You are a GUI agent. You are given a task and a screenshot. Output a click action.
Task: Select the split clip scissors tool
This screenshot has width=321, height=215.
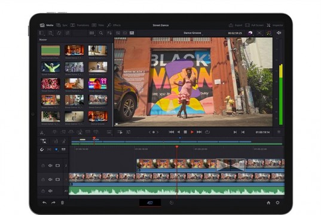(42, 132)
